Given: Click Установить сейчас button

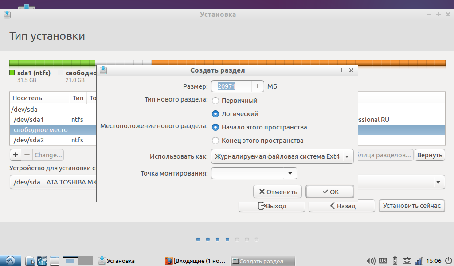Looking at the screenshot, I should [412, 206].
